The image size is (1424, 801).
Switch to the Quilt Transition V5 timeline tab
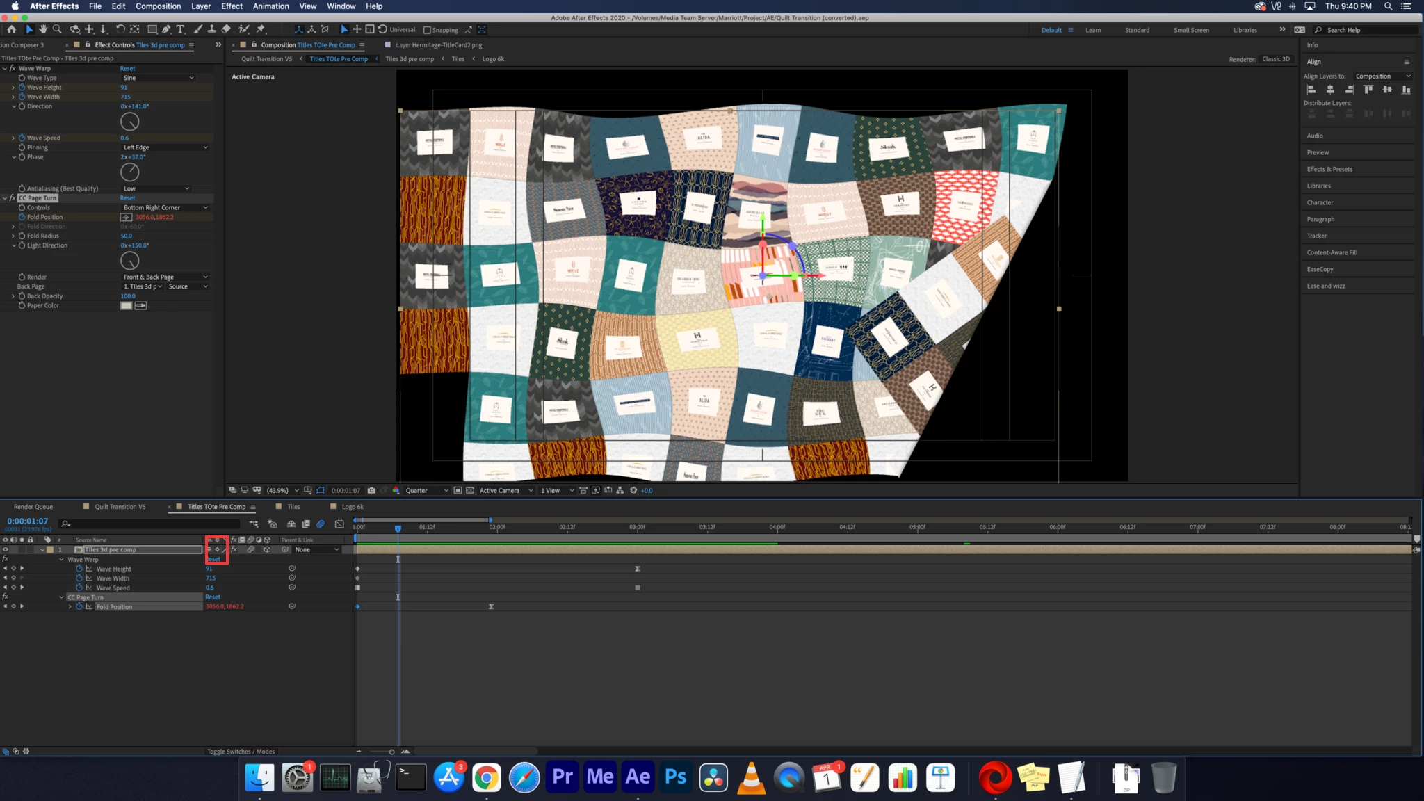click(x=120, y=507)
